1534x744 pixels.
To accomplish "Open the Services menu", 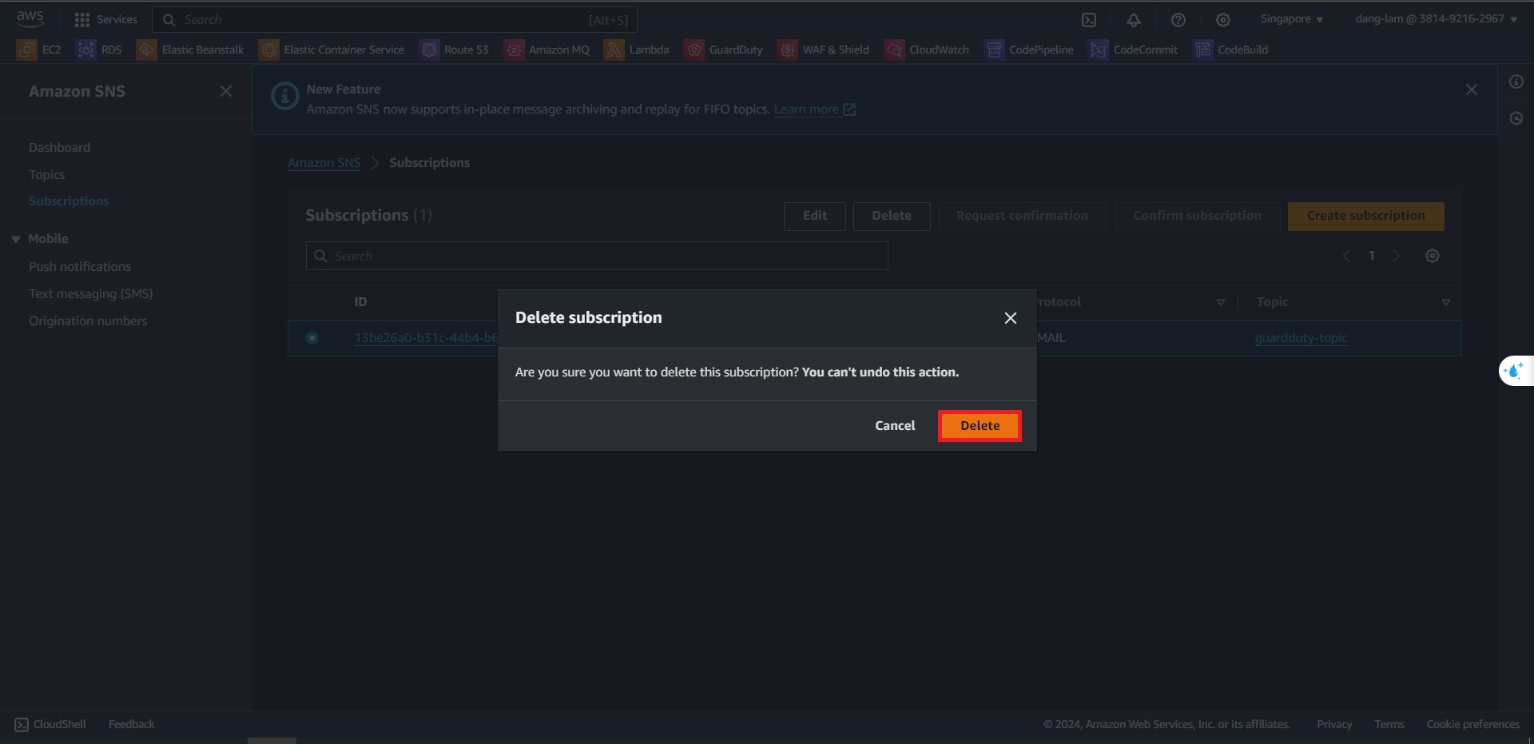I will [x=105, y=19].
